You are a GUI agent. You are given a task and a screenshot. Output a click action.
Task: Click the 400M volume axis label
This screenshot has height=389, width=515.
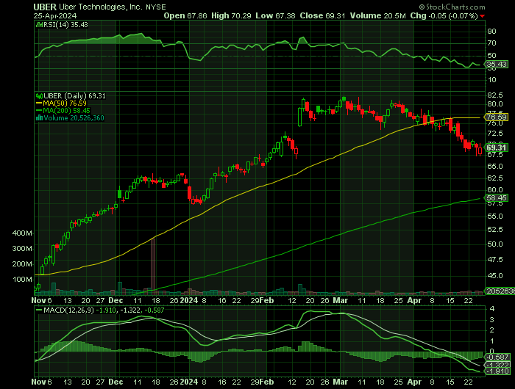coord(22,233)
